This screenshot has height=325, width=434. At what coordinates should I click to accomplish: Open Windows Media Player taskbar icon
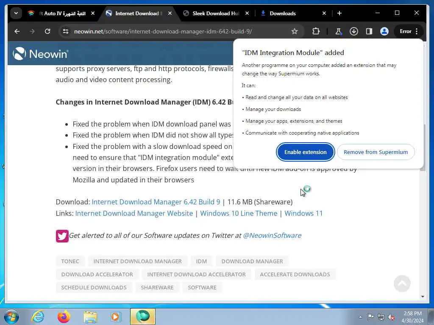pos(116,317)
